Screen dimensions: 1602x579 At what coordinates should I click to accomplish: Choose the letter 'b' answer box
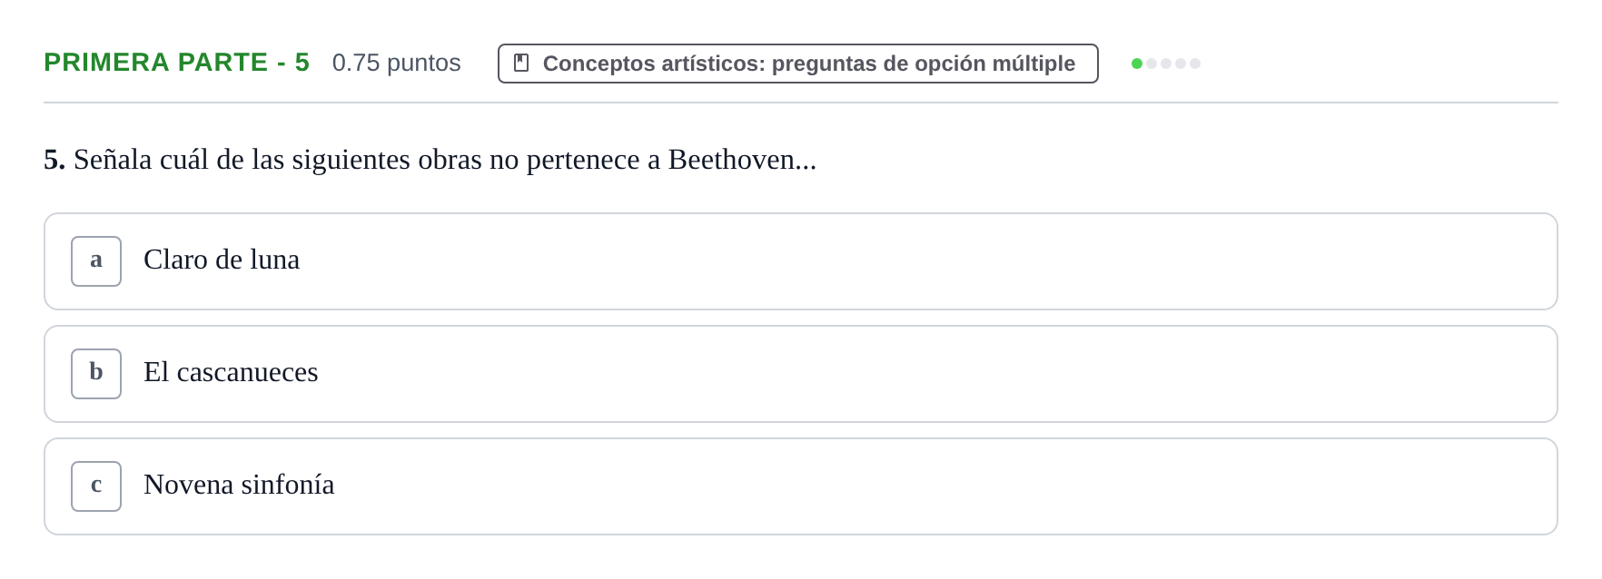(96, 374)
